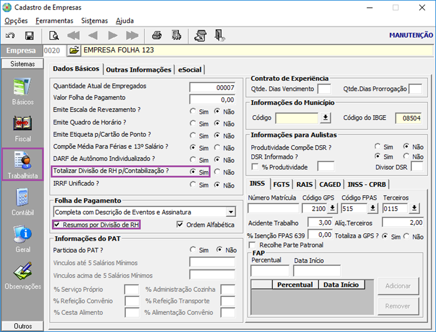Click the Sistemas panel header button
Viewport: 436px width, 332px height.
(x=22, y=64)
